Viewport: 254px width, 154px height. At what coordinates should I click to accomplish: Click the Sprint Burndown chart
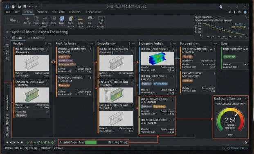pos(224,29)
